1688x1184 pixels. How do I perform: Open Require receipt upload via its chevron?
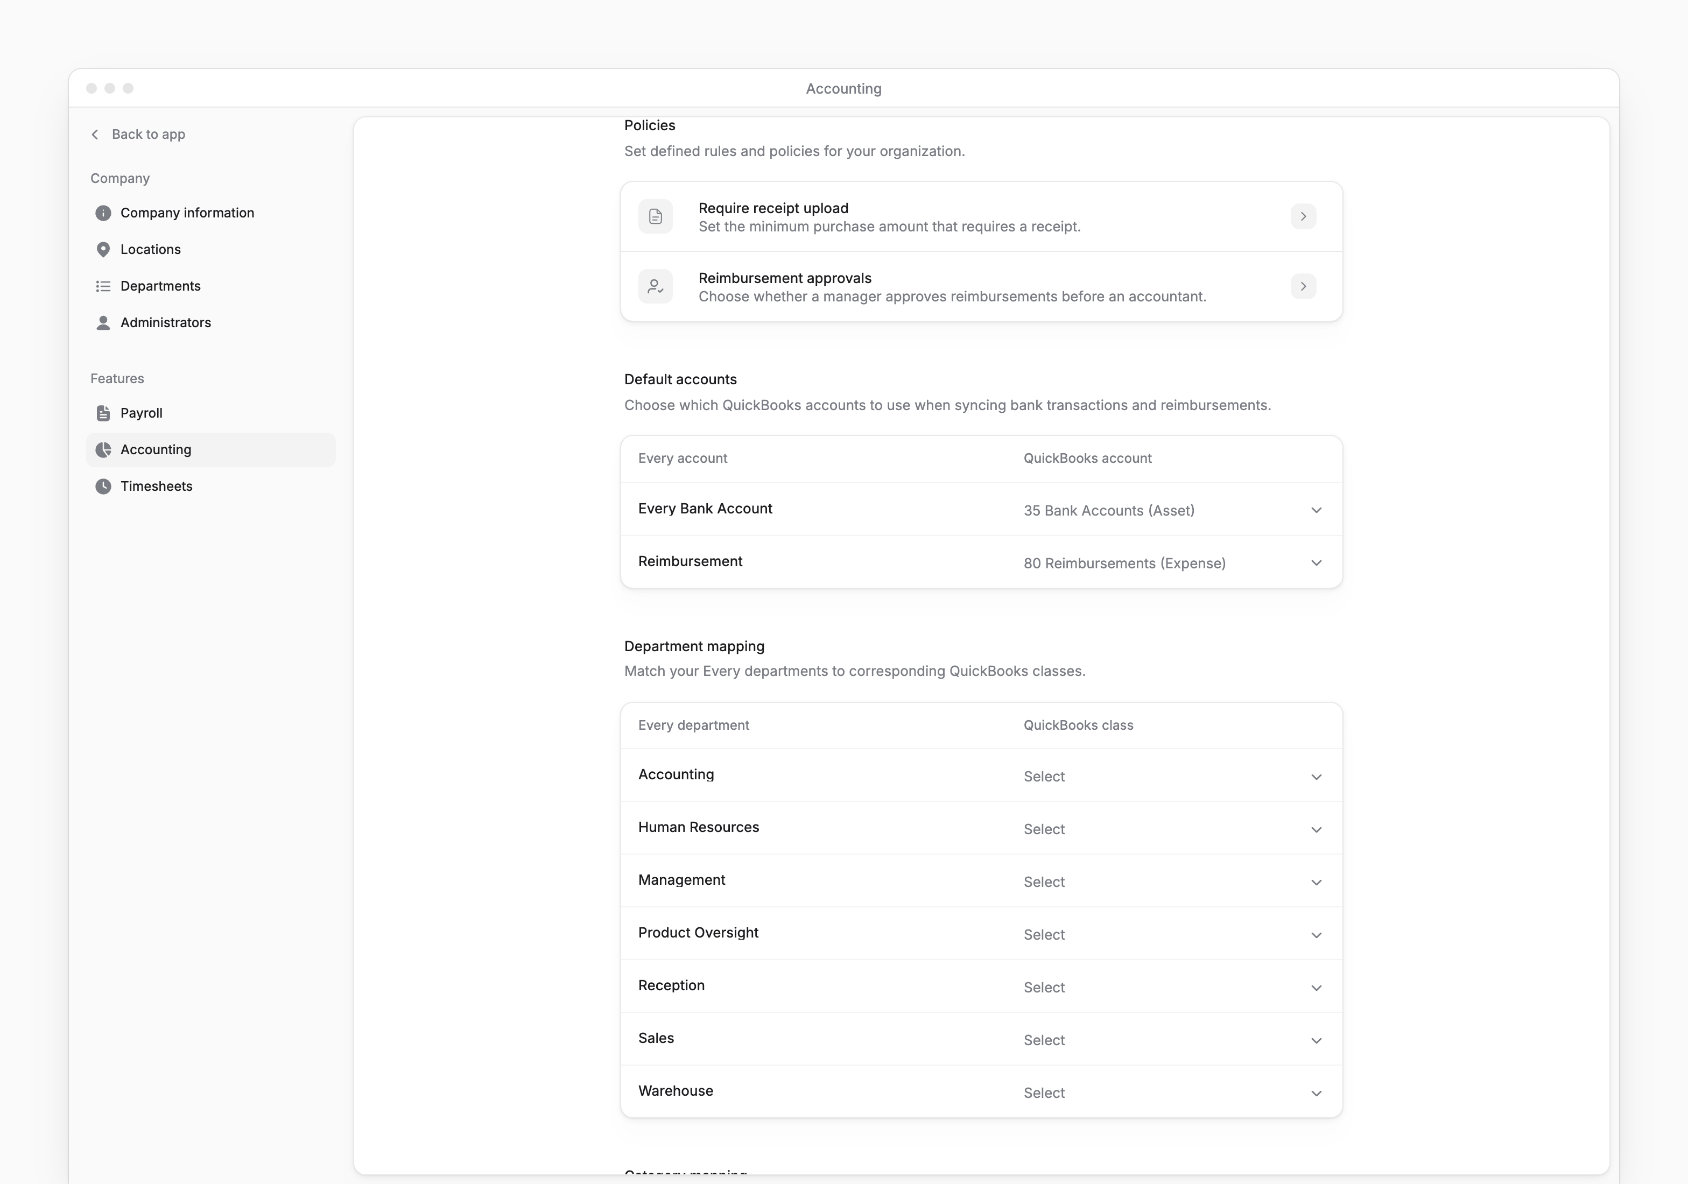tap(1303, 217)
